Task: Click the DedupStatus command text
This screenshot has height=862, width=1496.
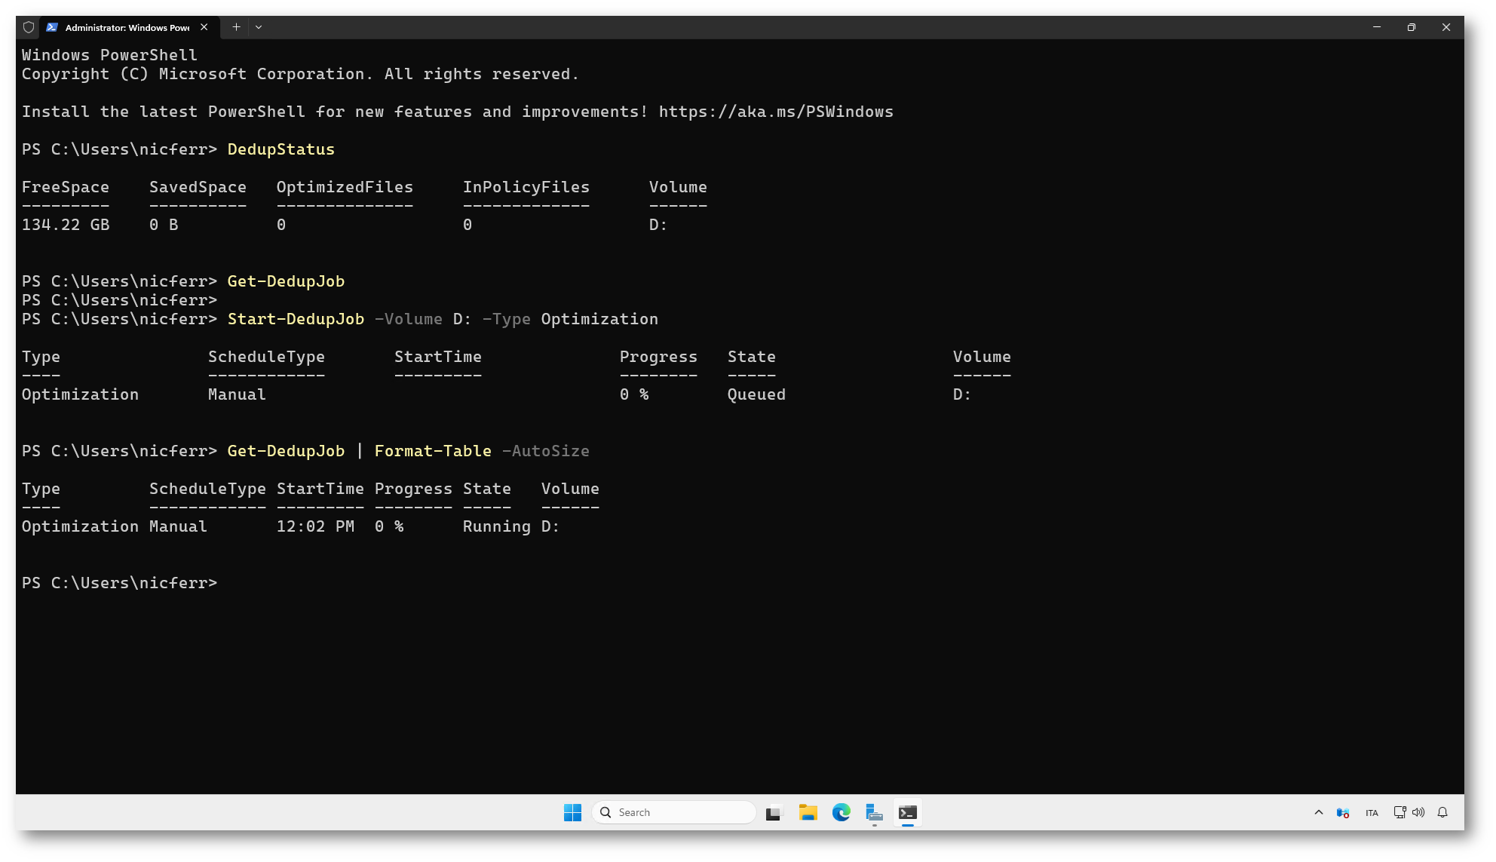Action: (x=280, y=149)
